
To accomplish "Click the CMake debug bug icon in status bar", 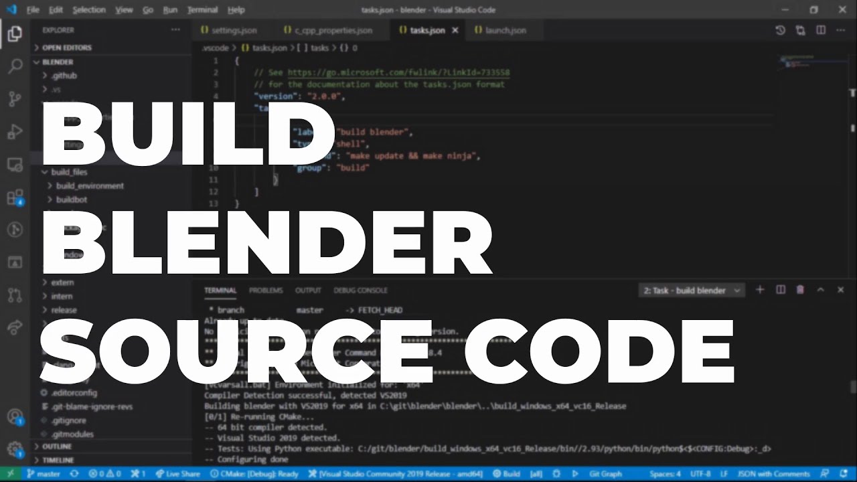I will [x=558, y=474].
